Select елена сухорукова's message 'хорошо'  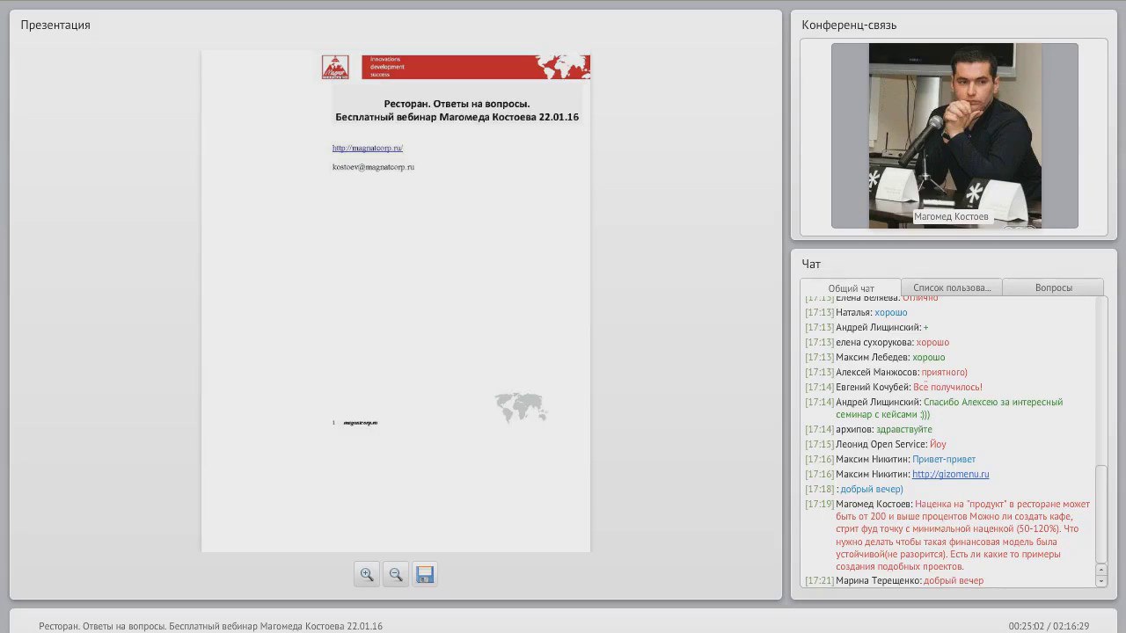pos(932,342)
